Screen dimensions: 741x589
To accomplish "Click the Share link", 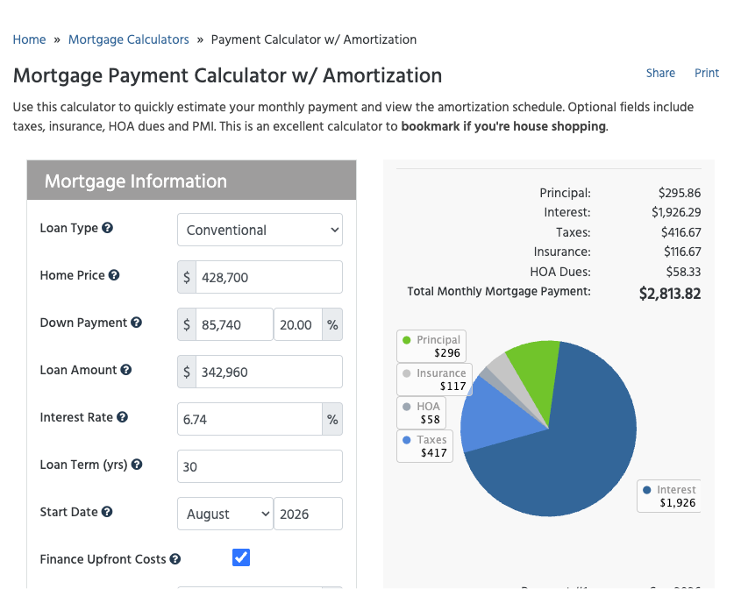I will [660, 73].
